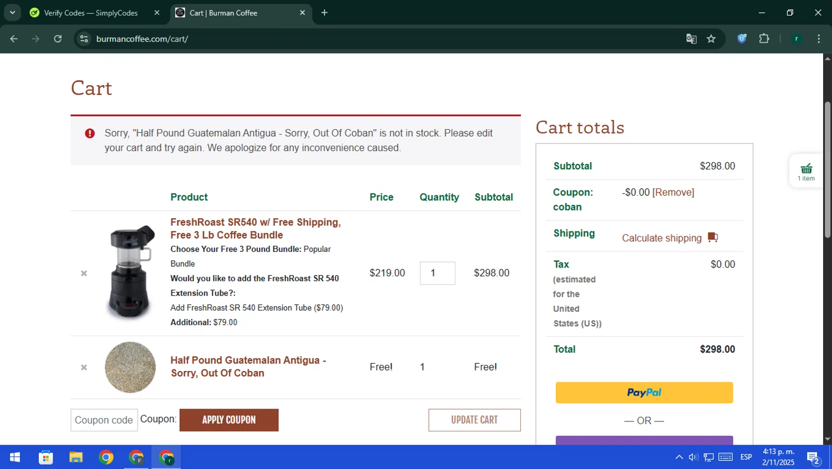This screenshot has width=832, height=469.
Task: Remove the coban coupon
Action: (673, 192)
